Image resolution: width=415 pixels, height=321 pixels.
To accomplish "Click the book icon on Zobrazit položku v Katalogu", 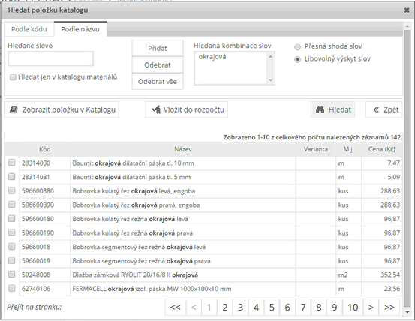I will click(14, 109).
